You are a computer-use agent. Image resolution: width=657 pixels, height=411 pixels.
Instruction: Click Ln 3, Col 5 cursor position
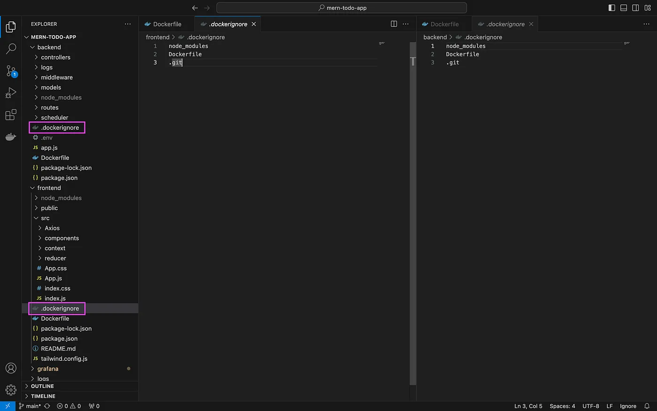(x=528, y=406)
